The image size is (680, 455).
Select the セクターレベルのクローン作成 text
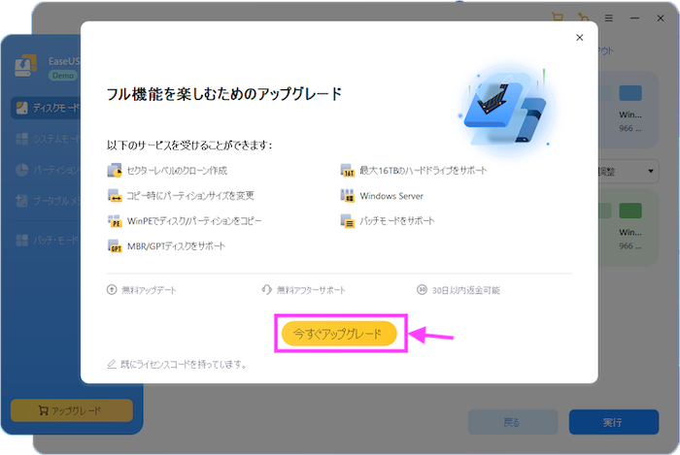[177, 171]
